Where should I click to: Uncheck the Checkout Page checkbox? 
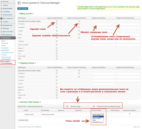(67, 106)
